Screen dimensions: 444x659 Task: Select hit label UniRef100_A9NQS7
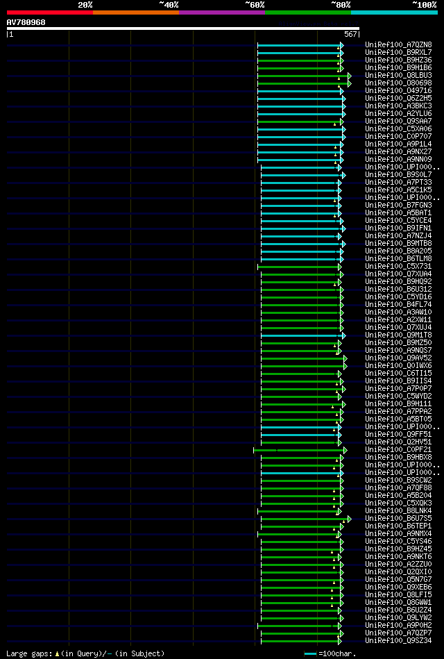(x=398, y=351)
